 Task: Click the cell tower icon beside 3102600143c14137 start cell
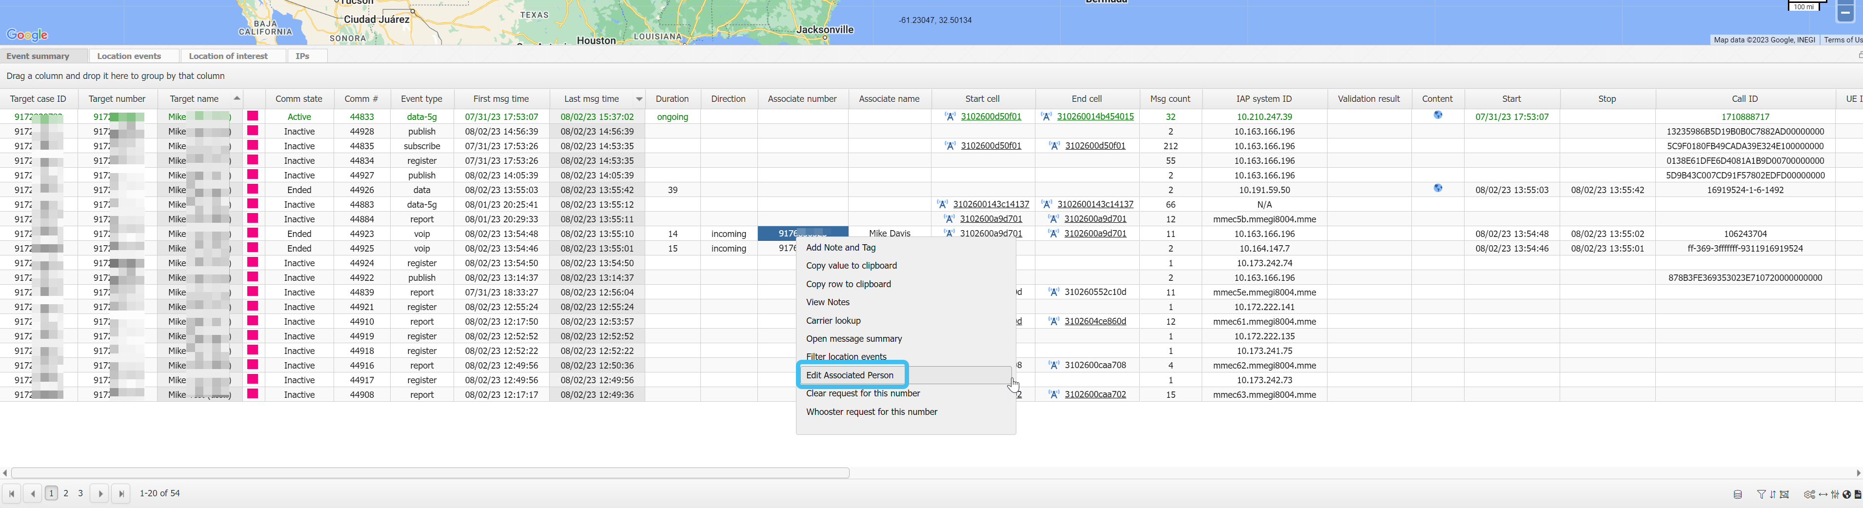(x=942, y=204)
